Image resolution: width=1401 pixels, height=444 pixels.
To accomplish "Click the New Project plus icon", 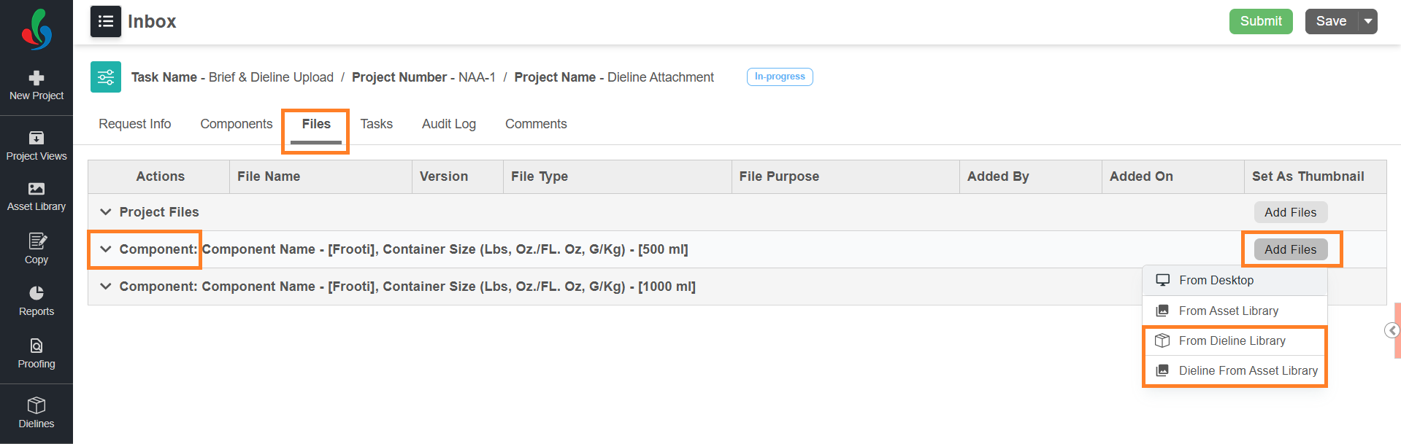I will [37, 78].
